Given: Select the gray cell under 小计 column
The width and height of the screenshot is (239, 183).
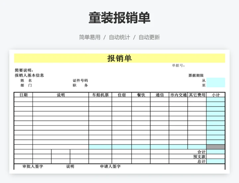Looking at the screenshot, I should [216, 147].
